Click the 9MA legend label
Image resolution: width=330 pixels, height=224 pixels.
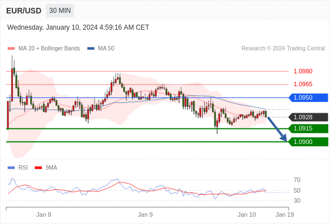[x=51, y=168]
